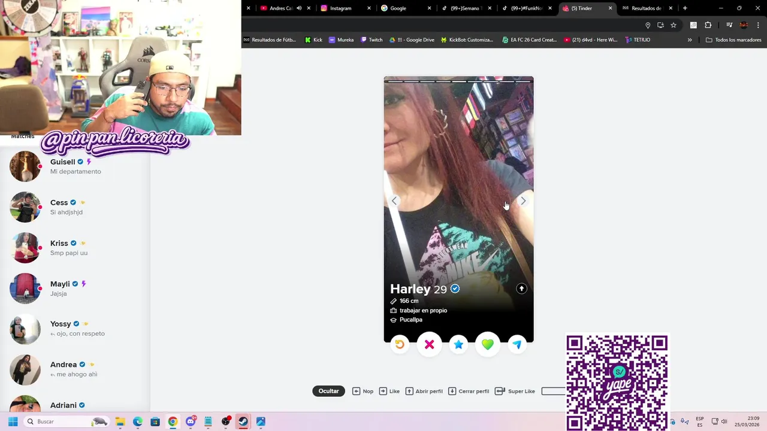Open Harley's full profile with the up-arrow icon

click(521, 289)
